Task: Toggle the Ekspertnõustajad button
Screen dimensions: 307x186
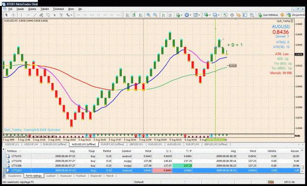Action: point(296,15)
